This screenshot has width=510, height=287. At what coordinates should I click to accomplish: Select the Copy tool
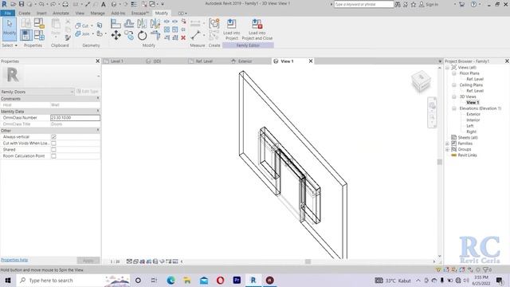[x=129, y=35]
